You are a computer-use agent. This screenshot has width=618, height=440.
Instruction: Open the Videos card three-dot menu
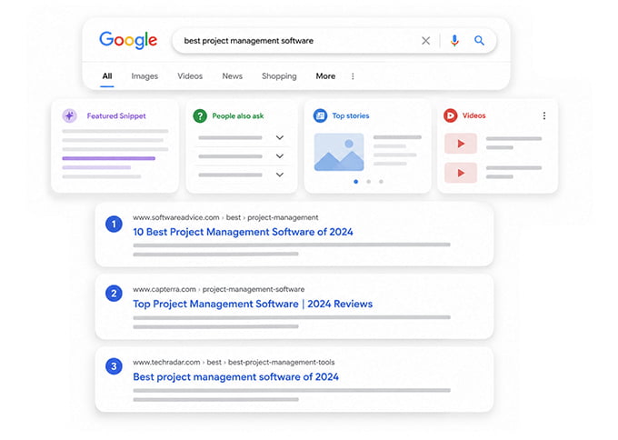pos(544,115)
